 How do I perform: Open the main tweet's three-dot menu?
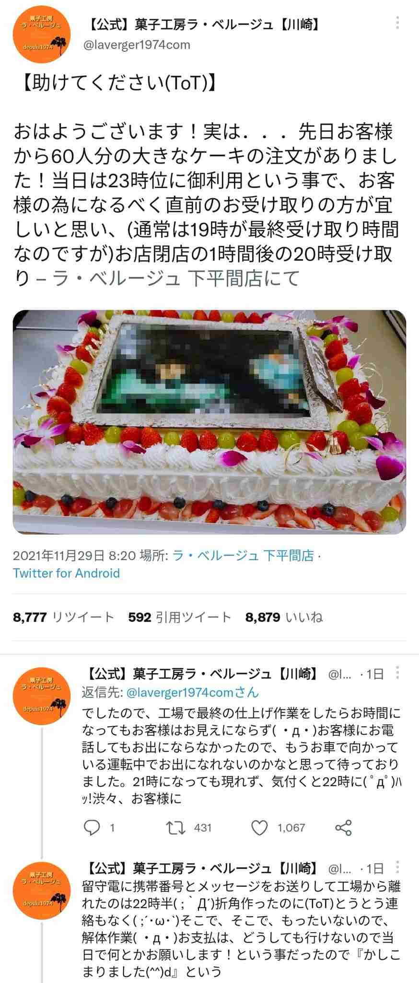tap(397, 23)
